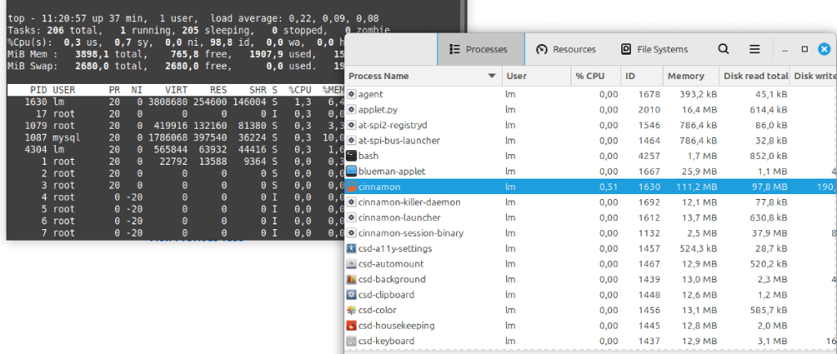Click the mysql user row in top terminal
This screenshot has width=837, height=354.
[x=177, y=137]
